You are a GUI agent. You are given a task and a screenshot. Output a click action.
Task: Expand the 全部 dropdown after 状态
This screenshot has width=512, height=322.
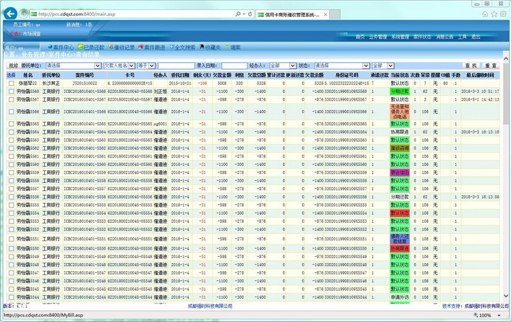390,66
